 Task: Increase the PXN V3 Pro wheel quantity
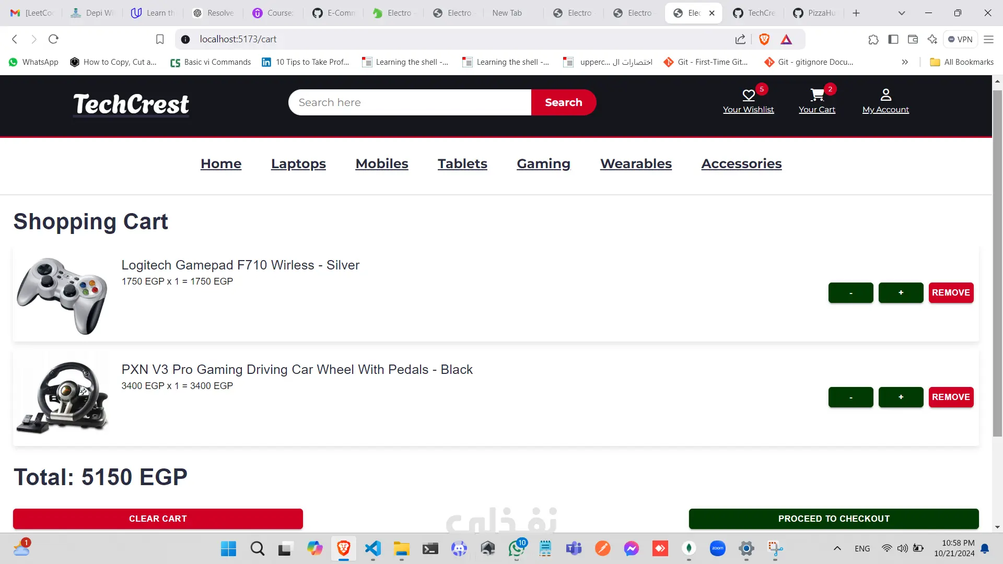click(x=901, y=397)
